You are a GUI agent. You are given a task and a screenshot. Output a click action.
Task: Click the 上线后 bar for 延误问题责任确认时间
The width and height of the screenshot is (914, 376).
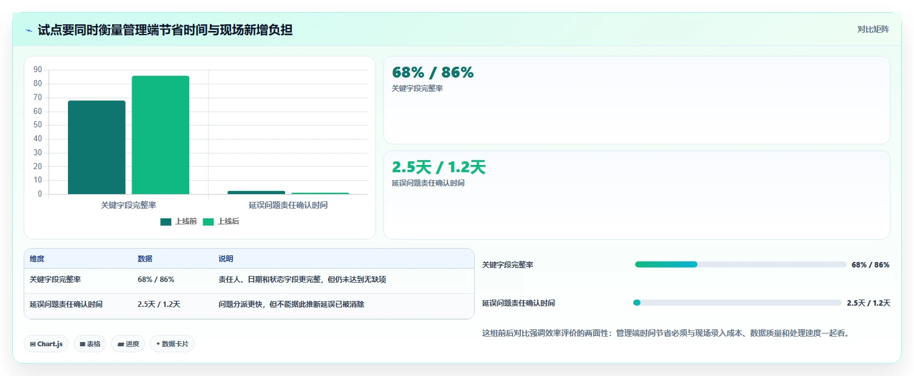320,193
